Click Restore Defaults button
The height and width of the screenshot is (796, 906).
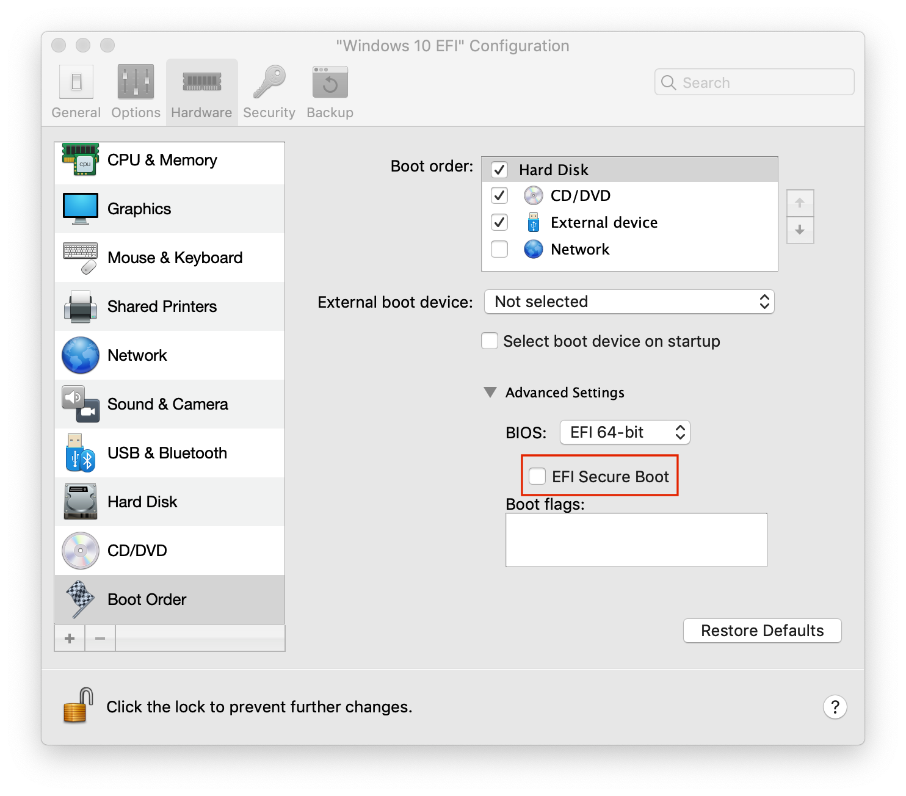point(763,631)
